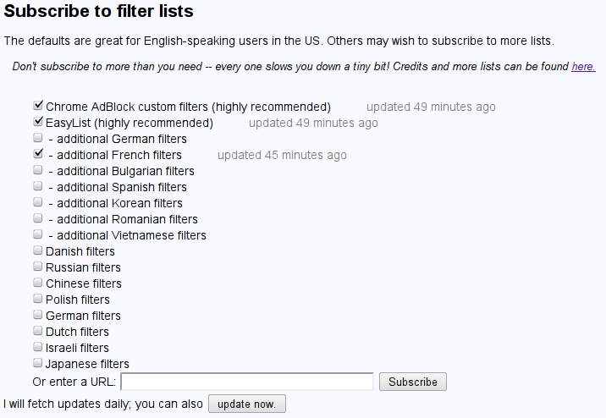This screenshot has width=606, height=418.
Task: Uncheck Chrome AdBlock custom filters checkbox
Action: [x=38, y=107]
